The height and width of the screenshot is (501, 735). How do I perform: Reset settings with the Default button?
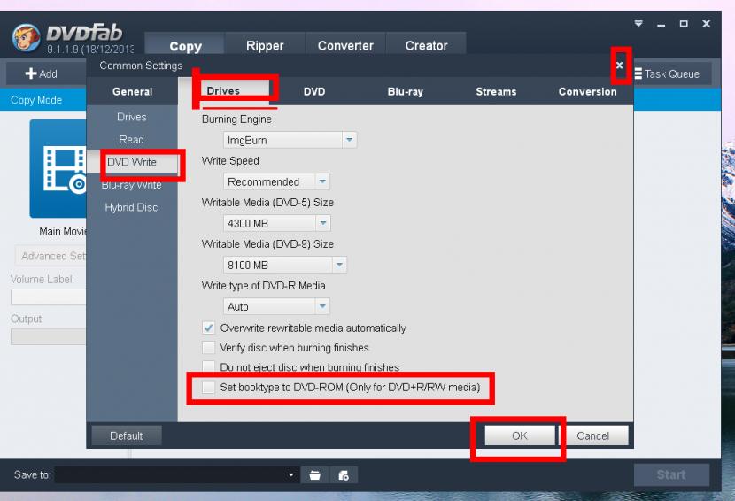pyautogui.click(x=127, y=435)
